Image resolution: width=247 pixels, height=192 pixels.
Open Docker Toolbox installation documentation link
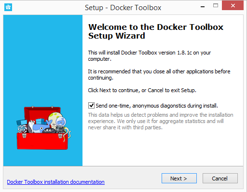tap(55, 182)
